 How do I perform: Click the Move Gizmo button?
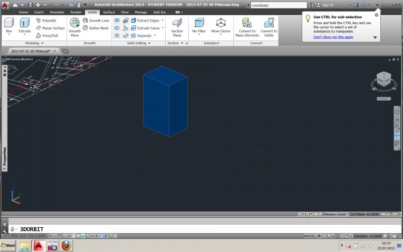pyautogui.click(x=221, y=25)
